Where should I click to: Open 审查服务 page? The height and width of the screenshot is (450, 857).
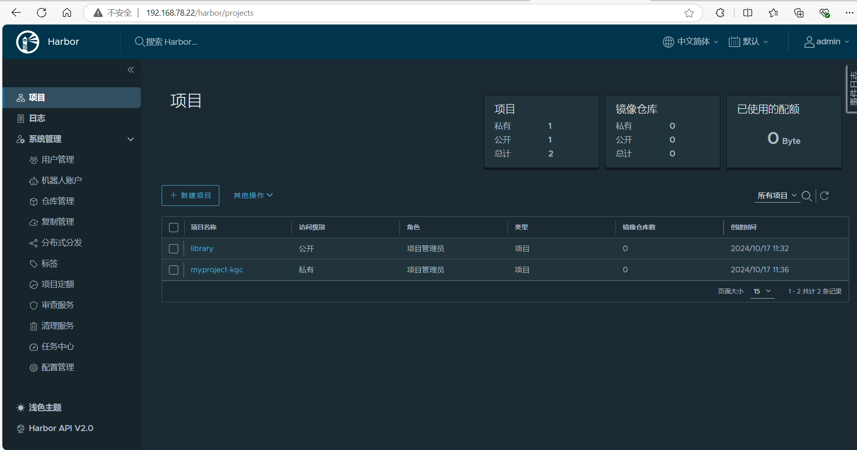(x=58, y=305)
